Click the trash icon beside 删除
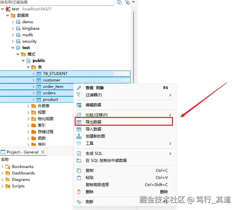Screen dimensions: 237x210 coord(79,192)
